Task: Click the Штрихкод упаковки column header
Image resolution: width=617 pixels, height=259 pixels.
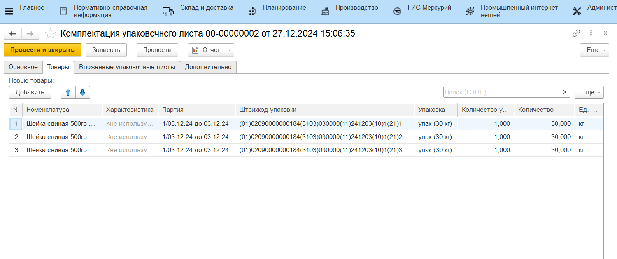Action: coord(324,110)
